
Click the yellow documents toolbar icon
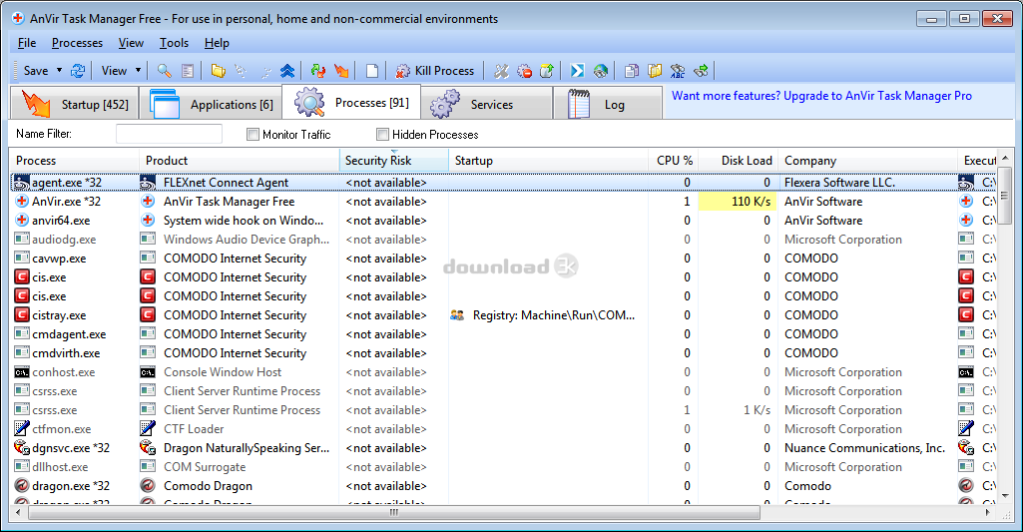pos(655,71)
